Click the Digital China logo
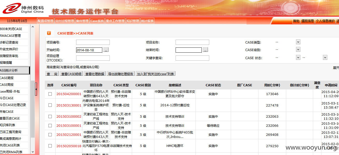The image size is (339, 155). click(24, 9)
